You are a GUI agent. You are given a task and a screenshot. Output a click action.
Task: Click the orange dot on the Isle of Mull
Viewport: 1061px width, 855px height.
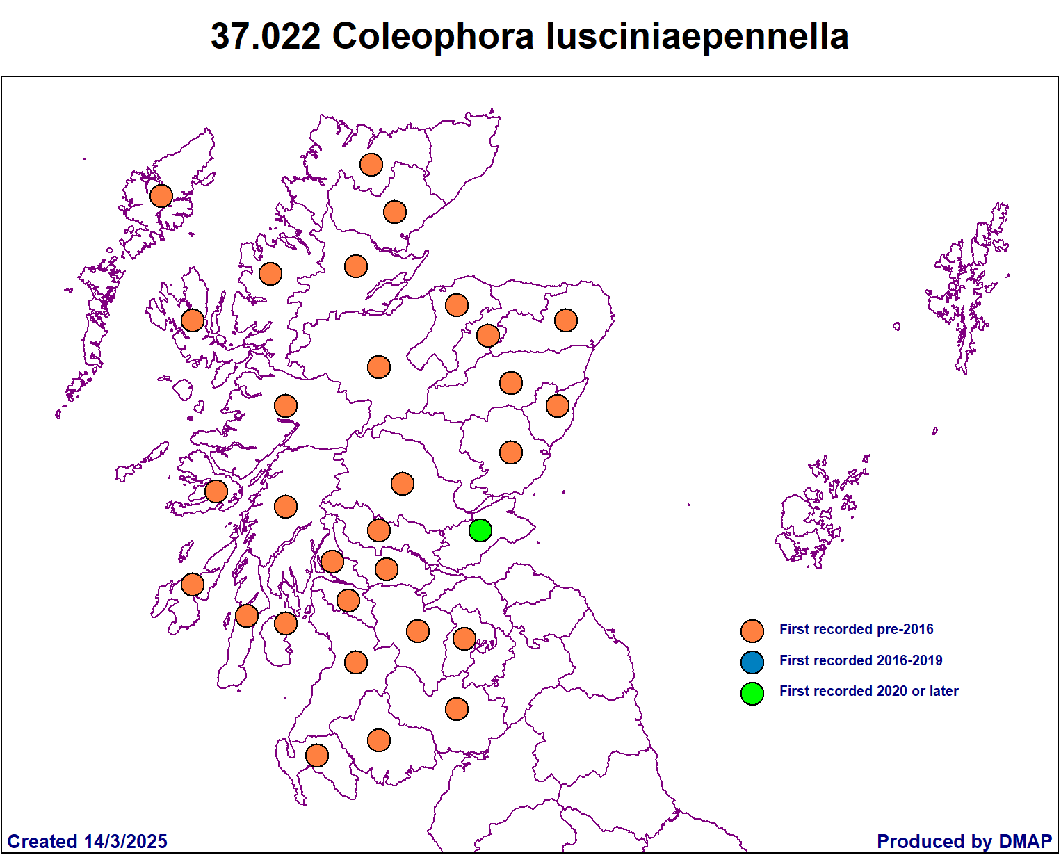point(216,491)
